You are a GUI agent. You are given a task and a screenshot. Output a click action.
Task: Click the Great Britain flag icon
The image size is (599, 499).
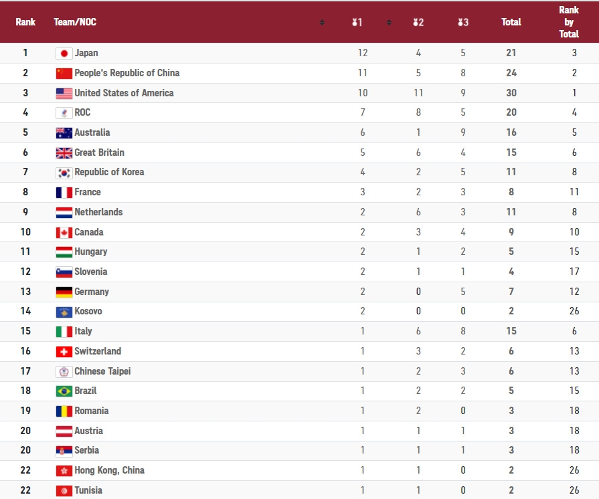(64, 153)
